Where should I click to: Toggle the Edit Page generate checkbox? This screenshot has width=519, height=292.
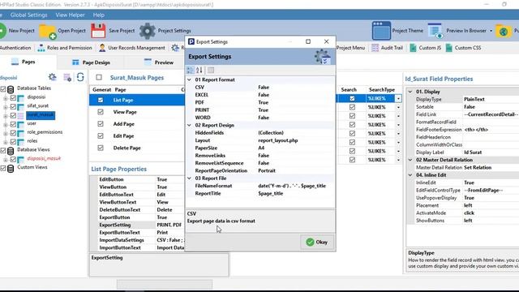[x=101, y=135]
